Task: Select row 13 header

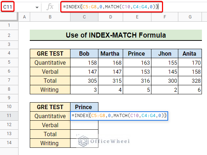Action: pos(9,134)
